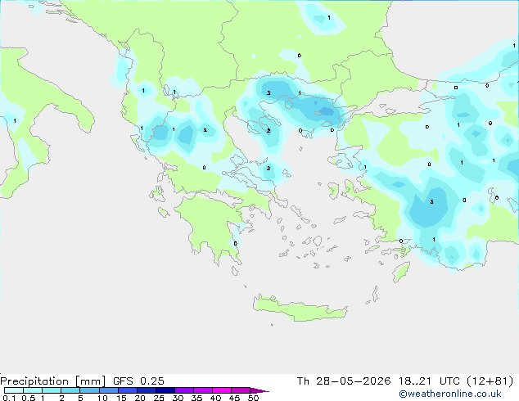Click the '15' legend scale label
Viewport: 519px width, 401px height.
121,398
